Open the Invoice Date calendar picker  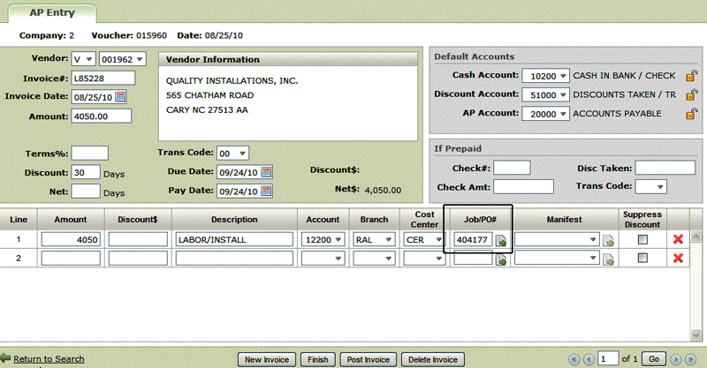[121, 97]
